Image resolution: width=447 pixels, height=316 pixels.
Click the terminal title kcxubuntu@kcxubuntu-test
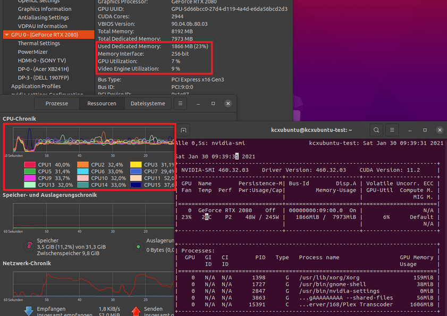311,130
